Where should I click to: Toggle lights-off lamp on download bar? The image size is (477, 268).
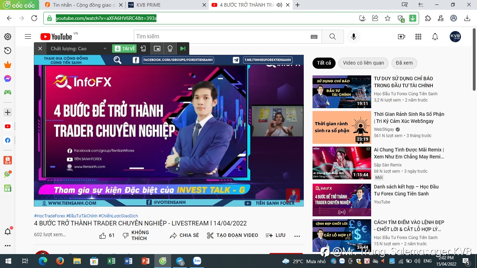click(x=170, y=49)
